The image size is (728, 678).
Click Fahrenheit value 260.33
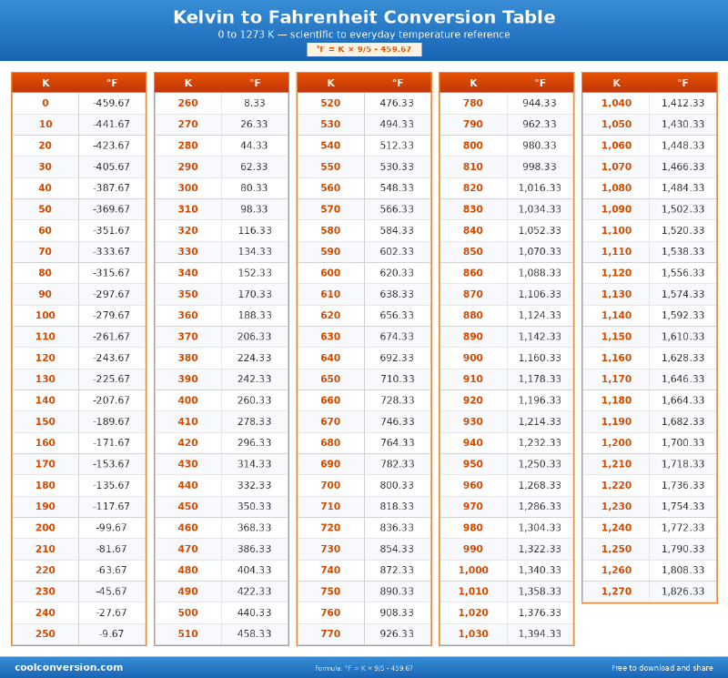[255, 400]
